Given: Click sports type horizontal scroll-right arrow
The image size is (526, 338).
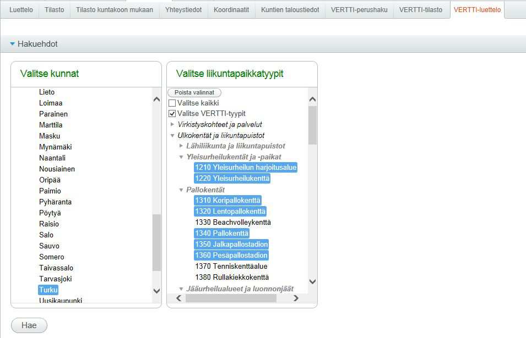Looking at the screenshot, I should (296, 298).
